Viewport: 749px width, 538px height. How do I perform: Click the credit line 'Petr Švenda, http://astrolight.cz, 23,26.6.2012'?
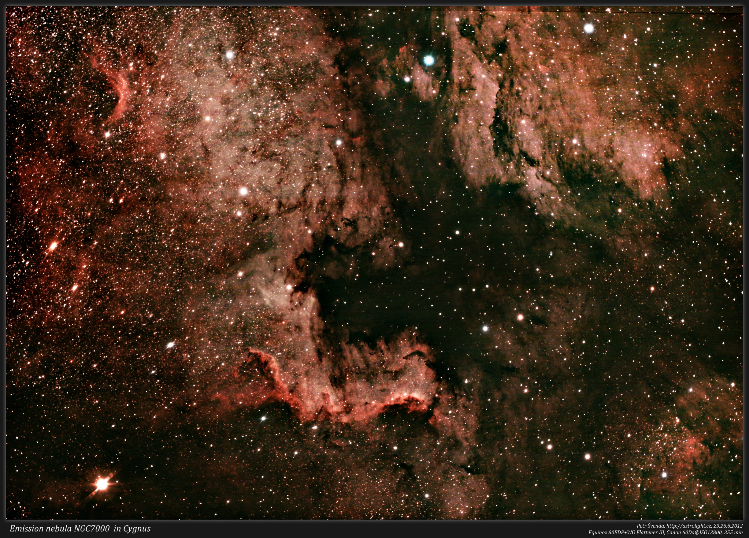pos(690,526)
